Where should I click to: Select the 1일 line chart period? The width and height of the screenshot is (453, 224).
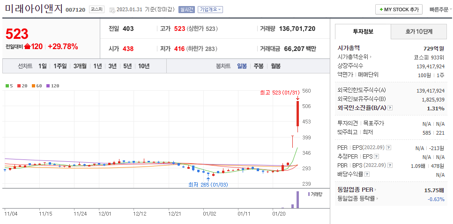[x=43, y=66]
